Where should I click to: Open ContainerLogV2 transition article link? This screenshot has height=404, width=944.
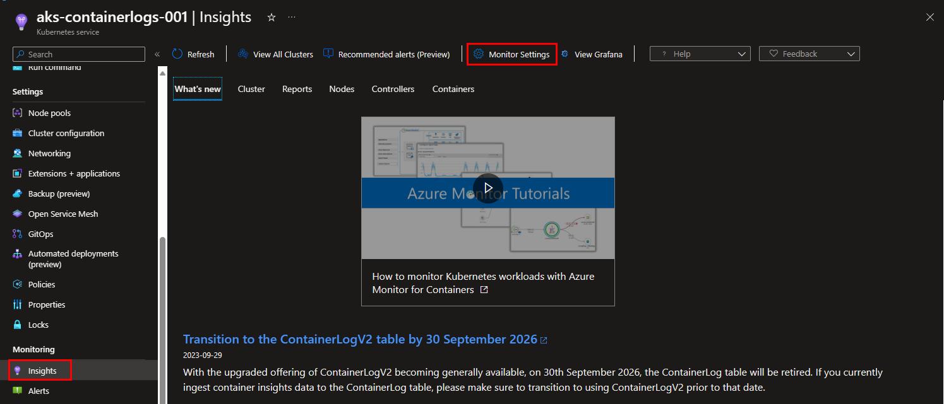pos(360,339)
